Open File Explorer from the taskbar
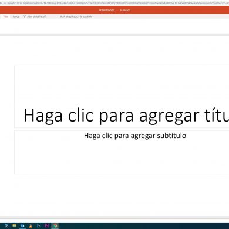 tap(15, 226)
